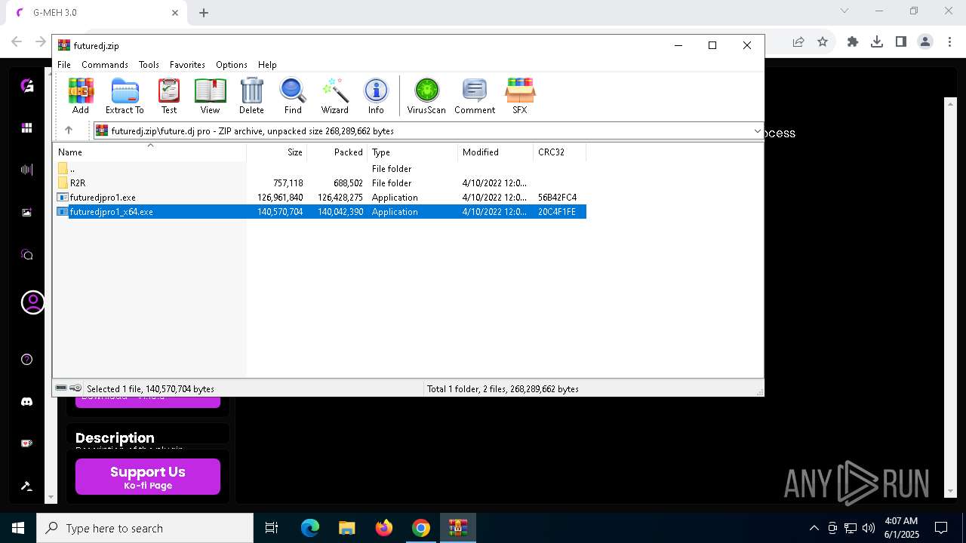Open G-MEH sidebar image icon
Viewport: 966px width, 543px height.
pyautogui.click(x=27, y=213)
